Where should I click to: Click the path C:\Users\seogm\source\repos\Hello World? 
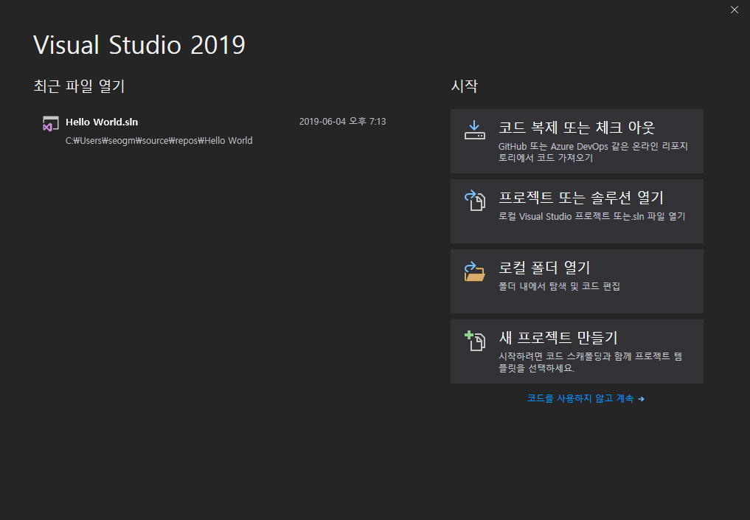[159, 141]
